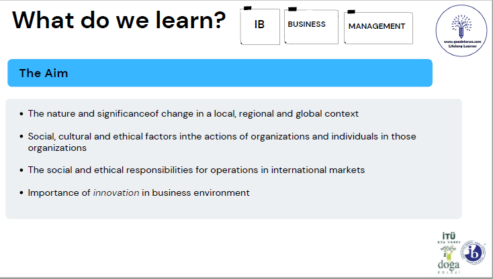Select the IB note card

(259, 27)
